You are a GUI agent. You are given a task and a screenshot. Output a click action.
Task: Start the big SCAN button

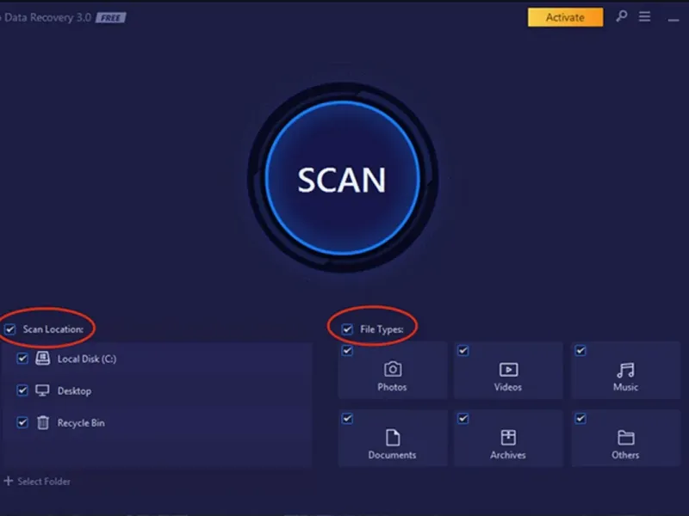click(x=342, y=178)
